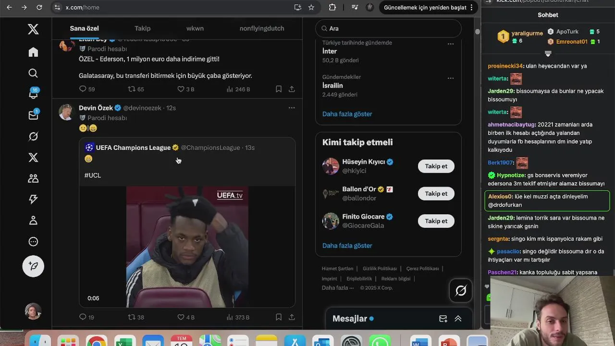Screen dimensions: 615x346
Task: Compose new message icon in Mesajlar bar
Action: click(x=443, y=319)
